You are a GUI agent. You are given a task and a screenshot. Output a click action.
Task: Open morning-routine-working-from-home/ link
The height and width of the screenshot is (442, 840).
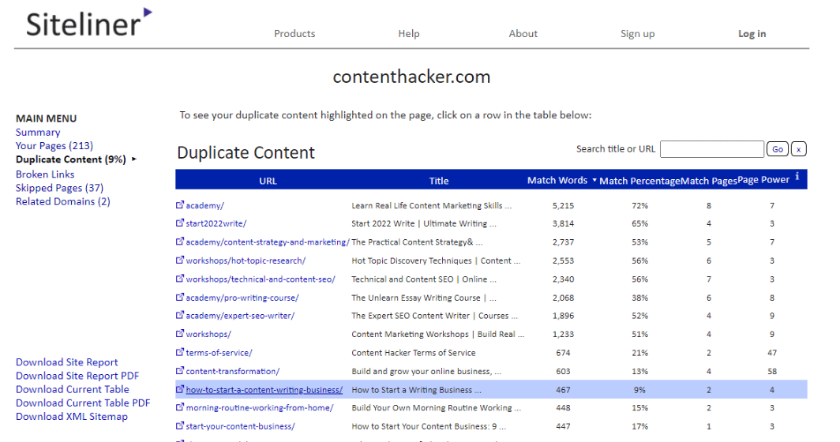tap(259, 408)
